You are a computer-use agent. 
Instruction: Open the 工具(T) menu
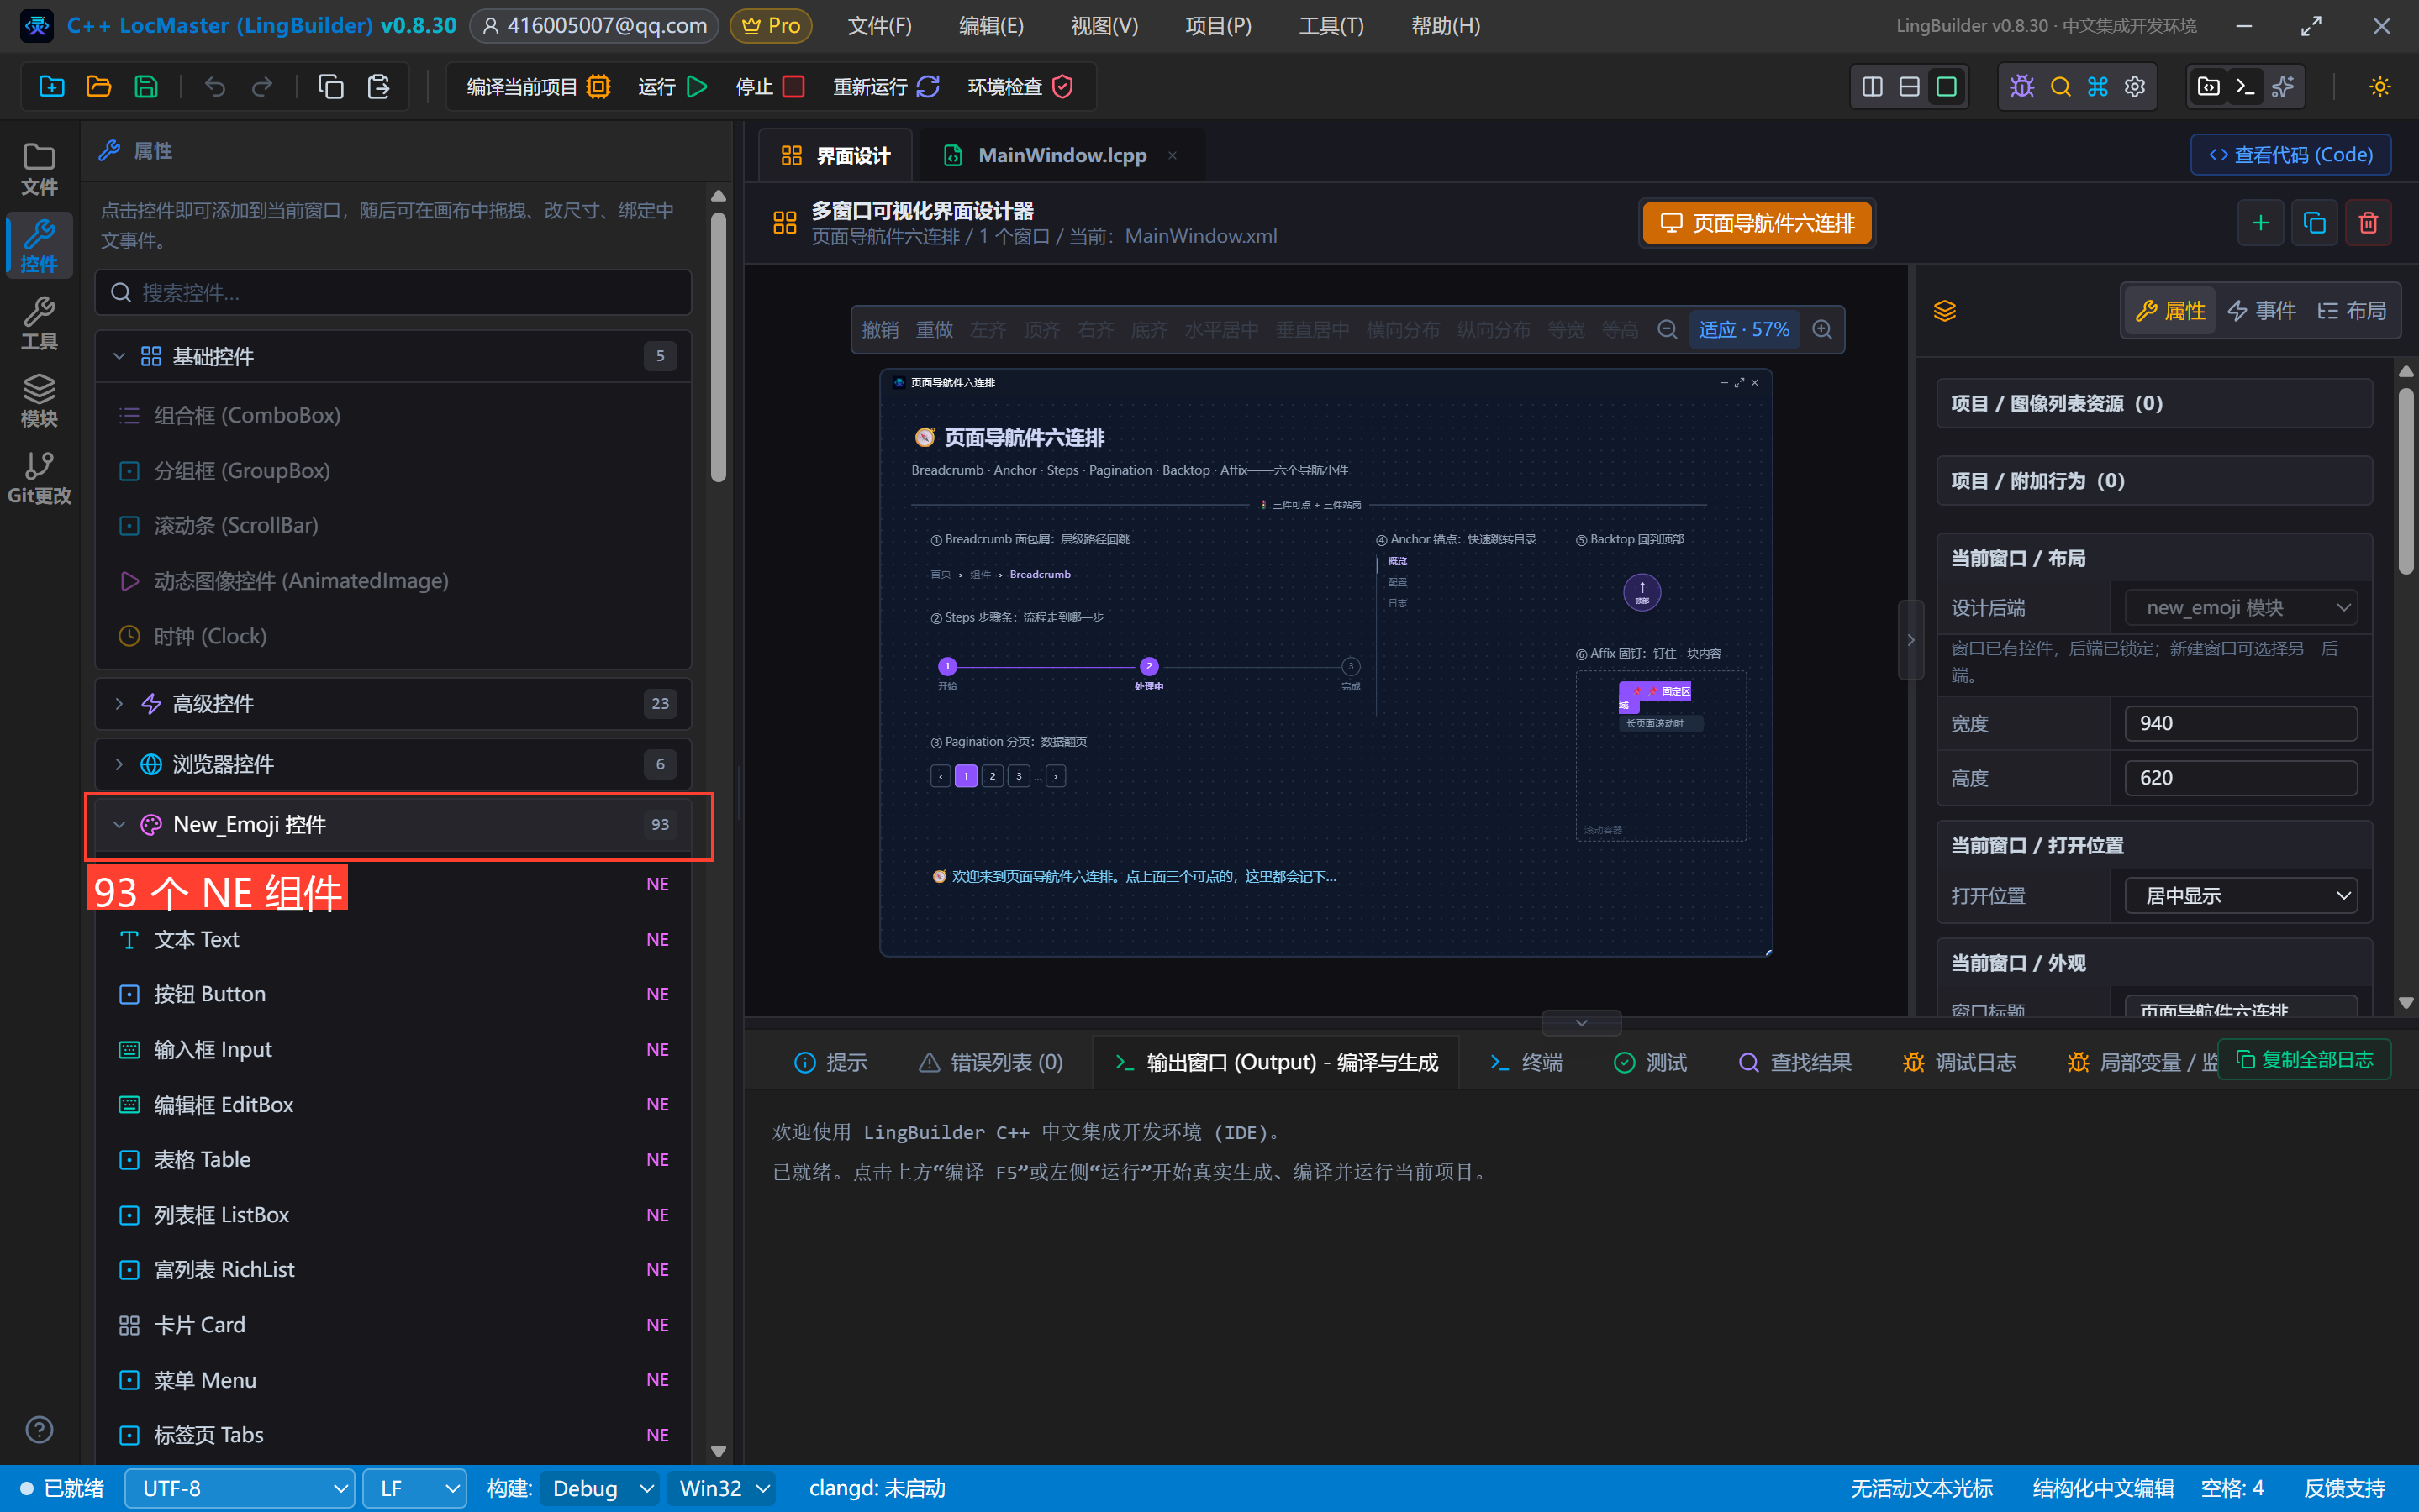pos(1331,26)
